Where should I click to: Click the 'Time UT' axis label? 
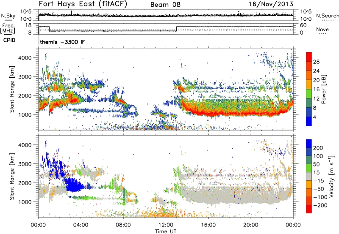coord(166,231)
